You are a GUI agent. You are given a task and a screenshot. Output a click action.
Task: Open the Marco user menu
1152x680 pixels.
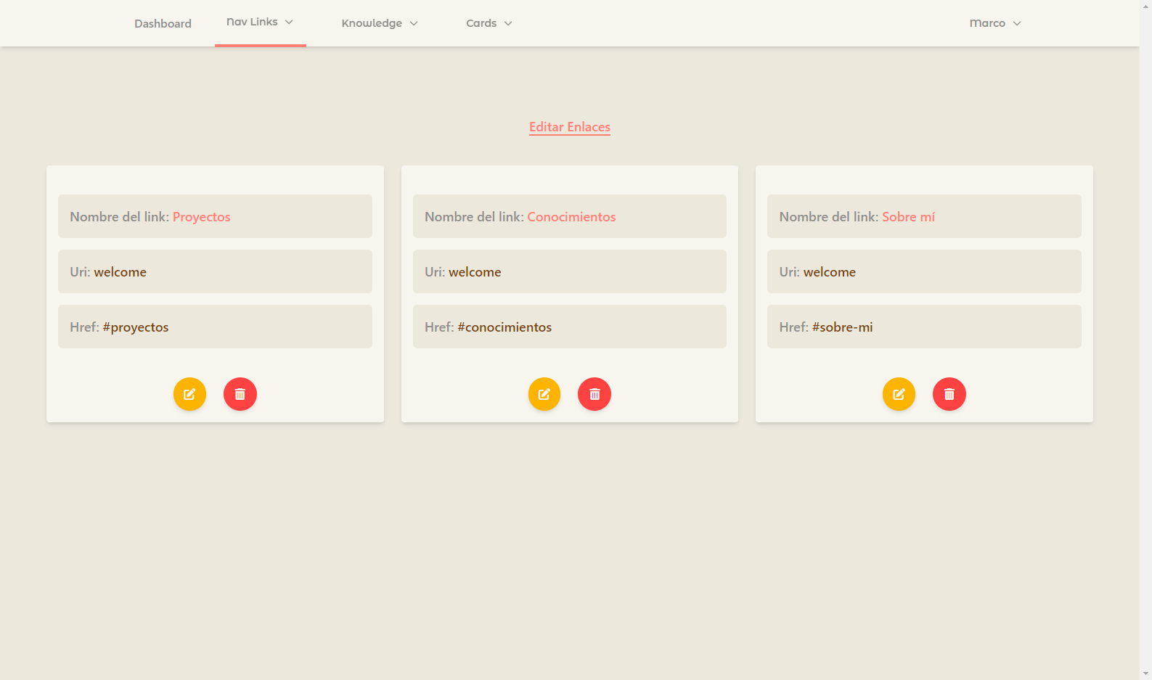[x=994, y=23]
